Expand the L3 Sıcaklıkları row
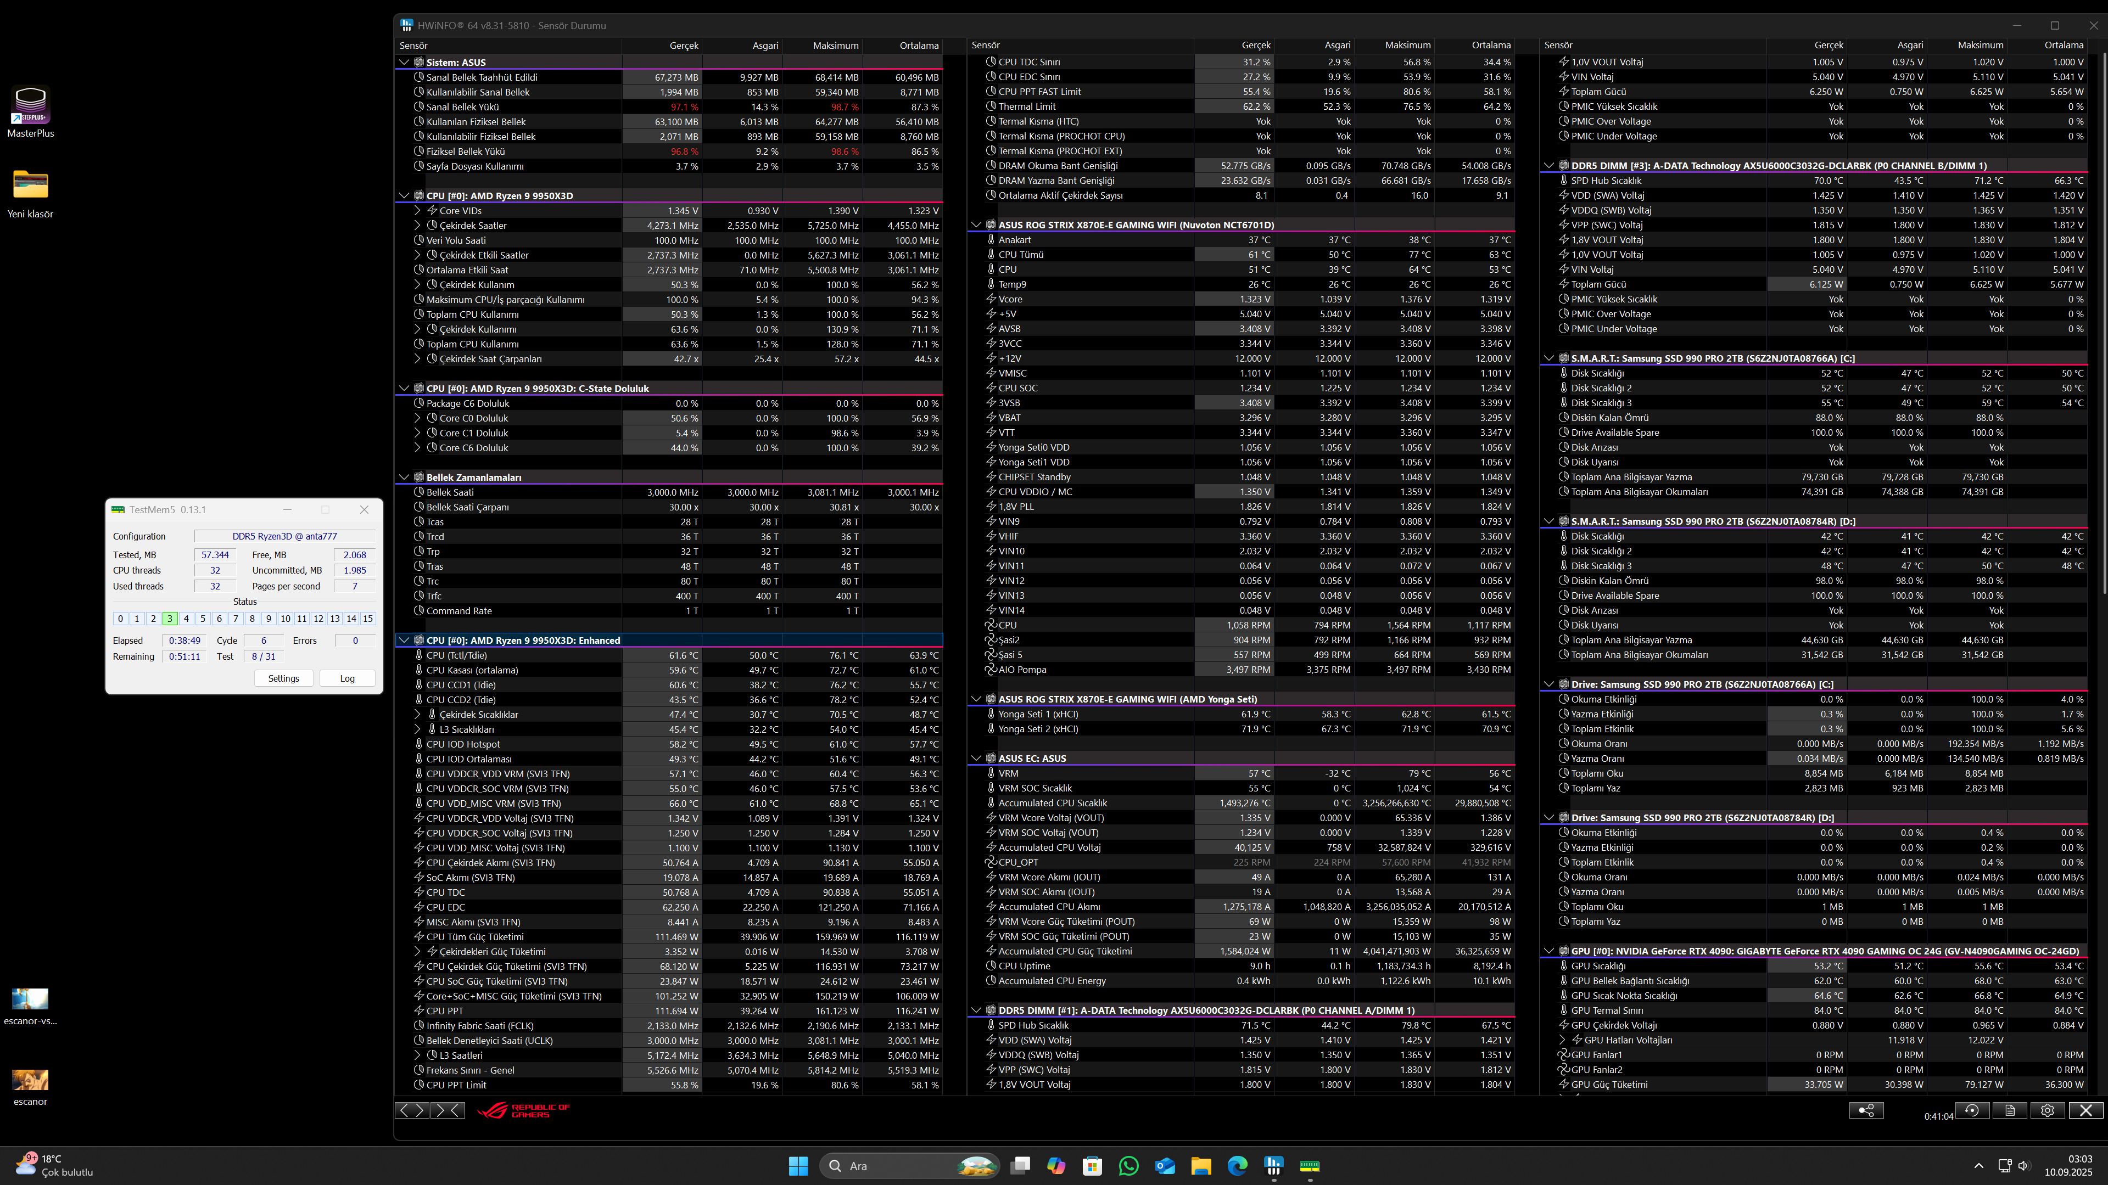2108x1185 pixels. point(417,729)
